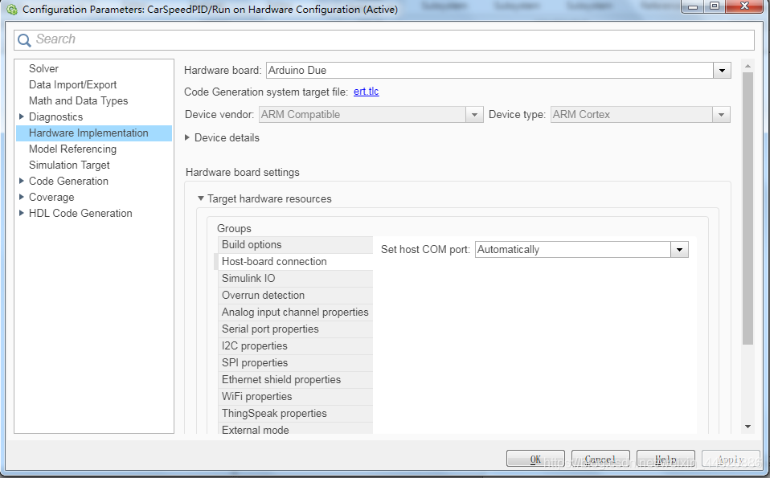770x478 pixels.
Task: Click the Configuration Parameters title bar icon
Action: click(12, 10)
